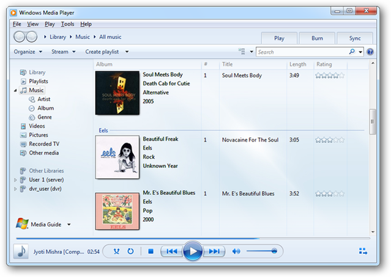This screenshot has height=277, width=391.
Task: Click the Help question mark icon
Action: (x=370, y=52)
